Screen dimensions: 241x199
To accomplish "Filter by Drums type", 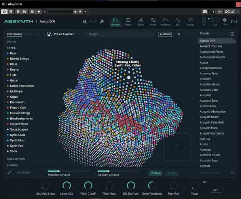I will coord(13,70).
